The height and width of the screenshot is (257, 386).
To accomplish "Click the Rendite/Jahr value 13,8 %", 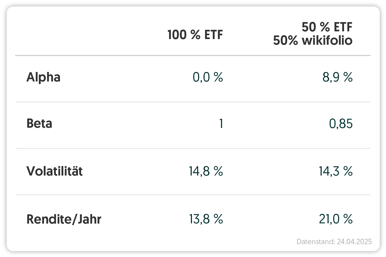I will 206,219.
